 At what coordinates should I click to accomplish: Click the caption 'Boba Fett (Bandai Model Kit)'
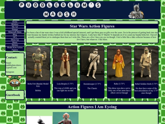pos(38,85)
